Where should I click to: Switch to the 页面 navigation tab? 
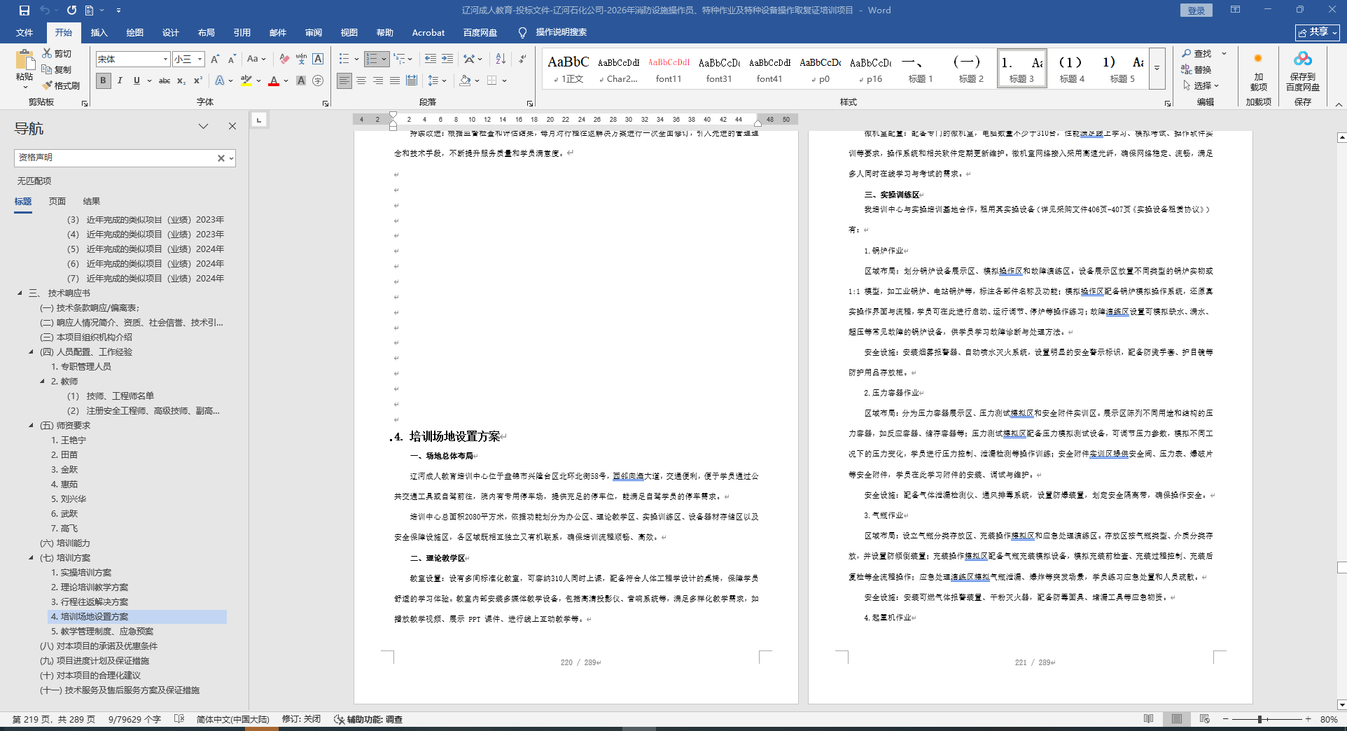coord(57,202)
